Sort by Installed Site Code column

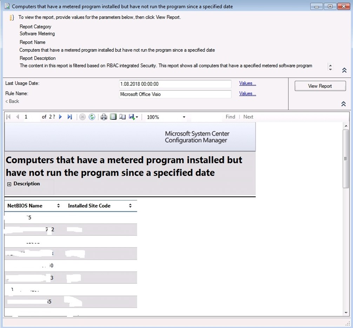130,206
